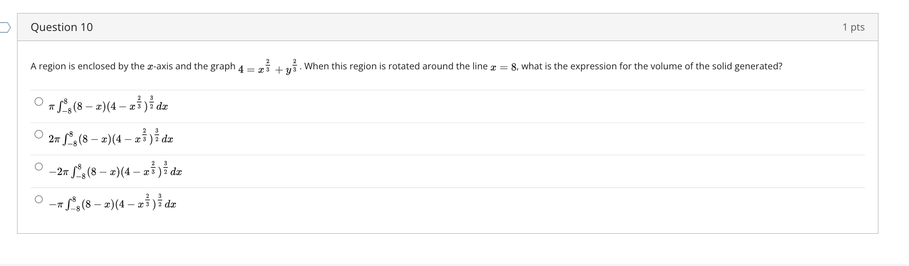909x266 pixels.
Task: Click the first answer's formula starting with π
Action: (108, 105)
